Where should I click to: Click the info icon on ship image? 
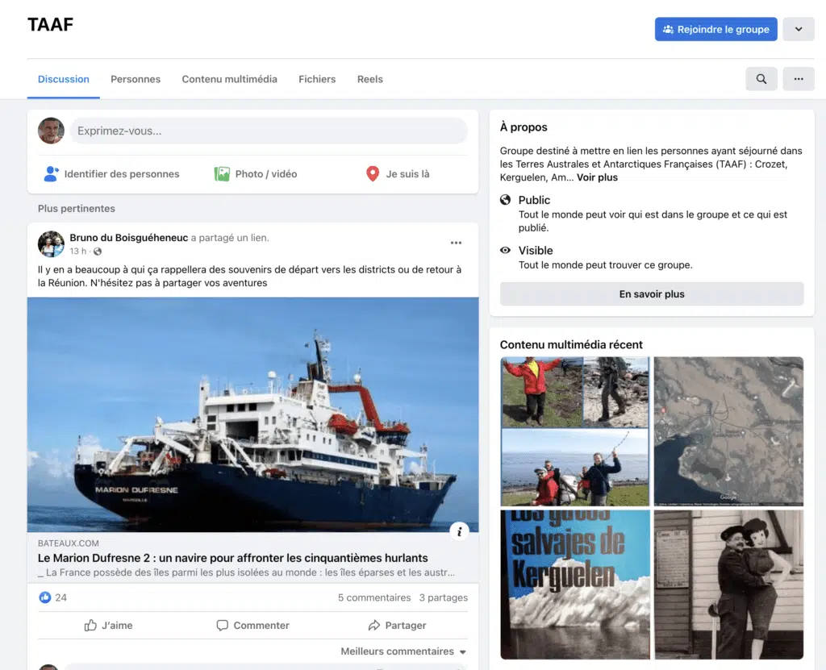459,531
